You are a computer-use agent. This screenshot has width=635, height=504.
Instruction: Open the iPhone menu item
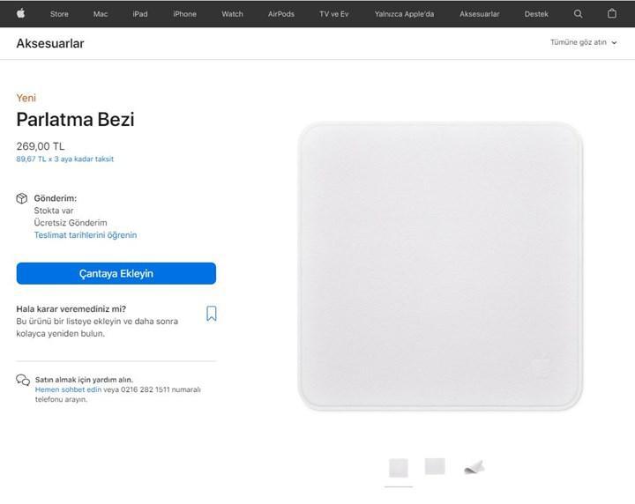tap(184, 14)
